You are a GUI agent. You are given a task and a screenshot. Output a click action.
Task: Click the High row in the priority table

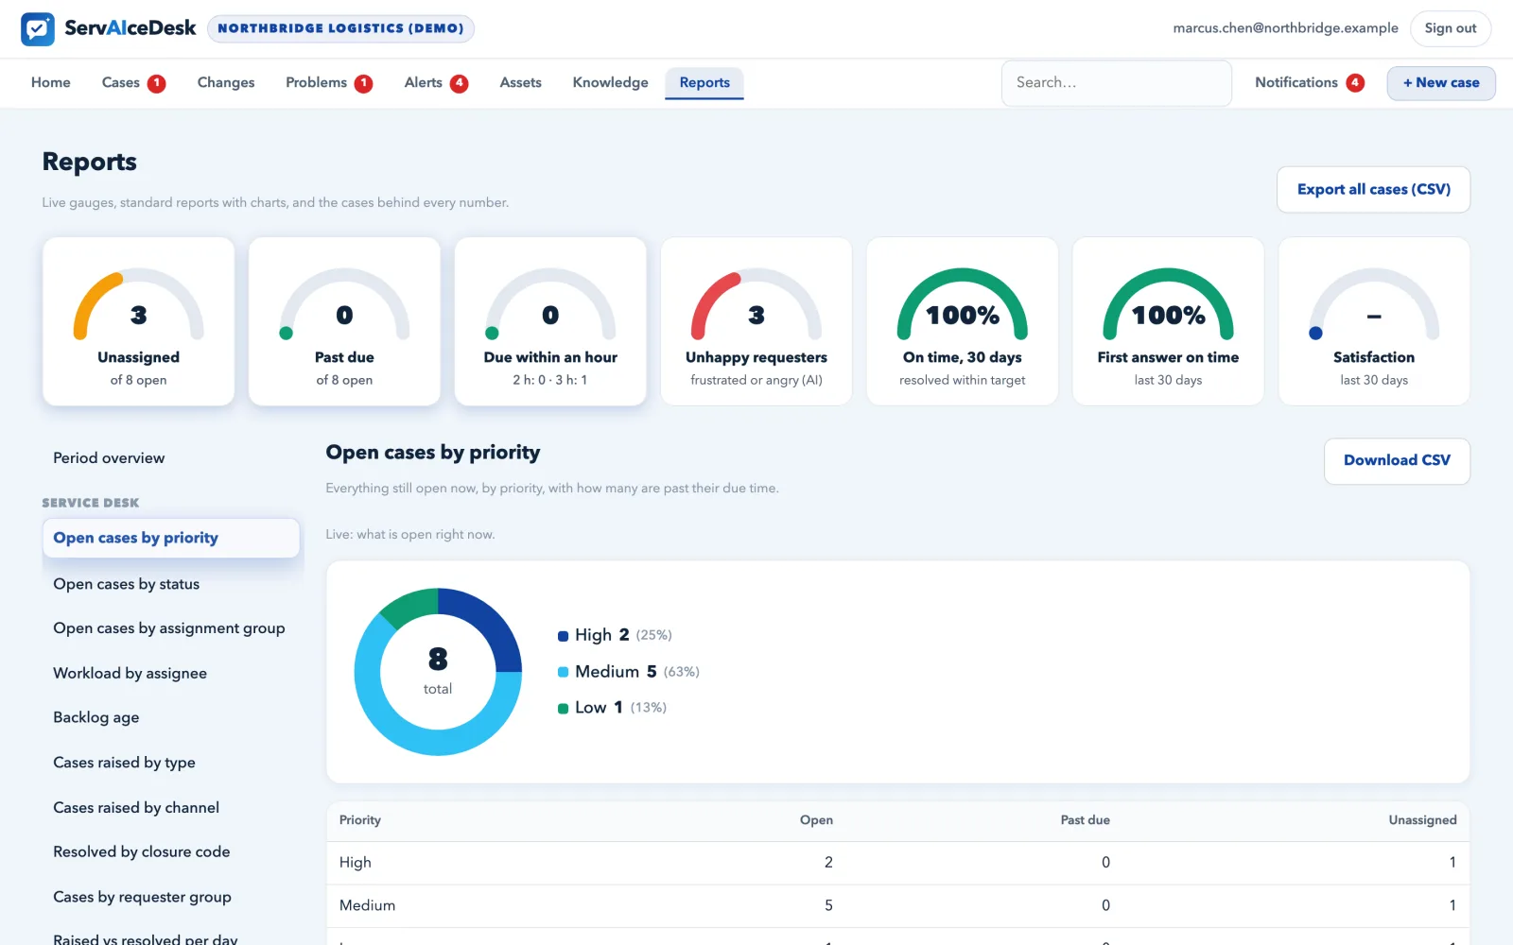tap(897, 863)
